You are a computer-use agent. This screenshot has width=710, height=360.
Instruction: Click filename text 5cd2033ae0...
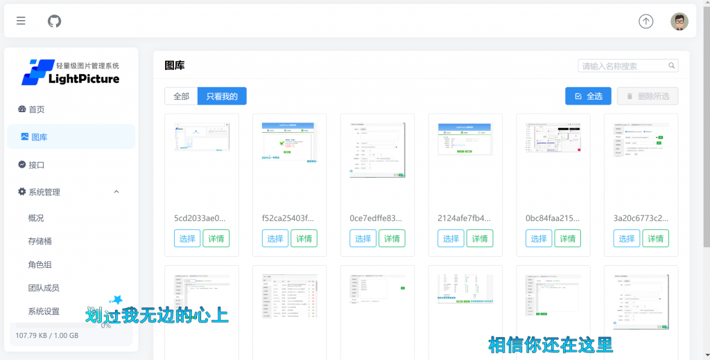[x=200, y=218]
